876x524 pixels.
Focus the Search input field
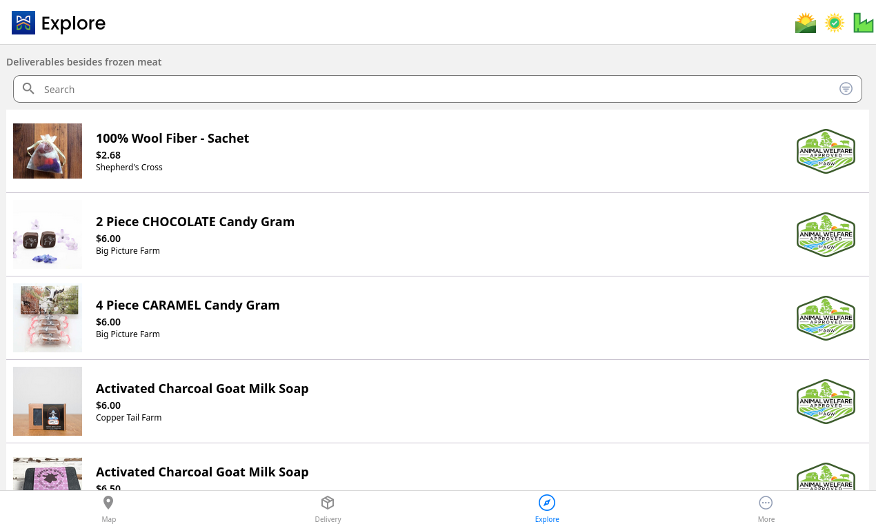coord(437,89)
